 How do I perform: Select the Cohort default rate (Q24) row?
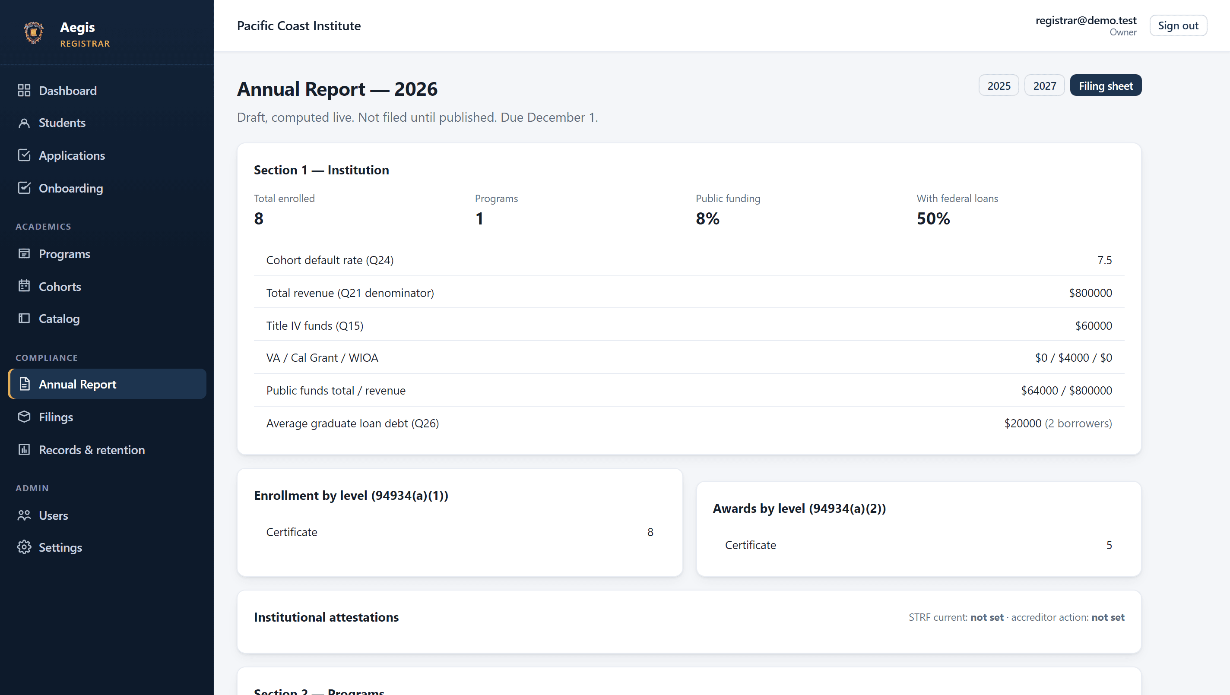[689, 260]
